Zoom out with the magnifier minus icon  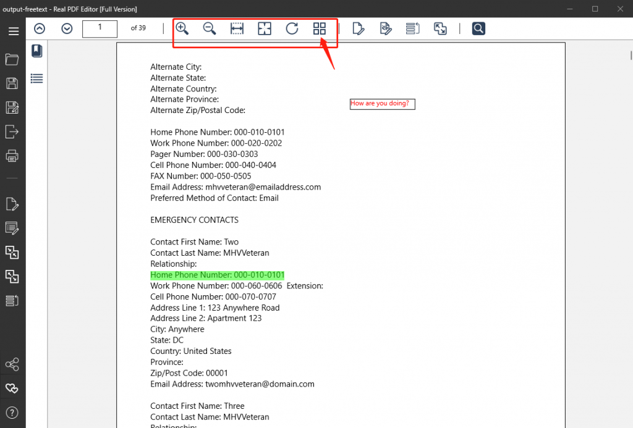coord(210,28)
